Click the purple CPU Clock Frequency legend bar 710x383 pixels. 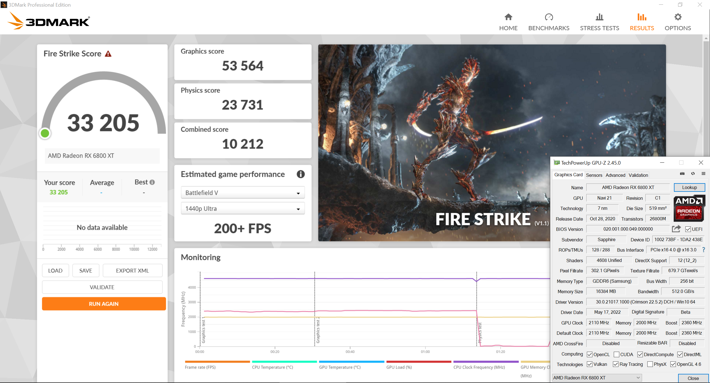point(486,362)
